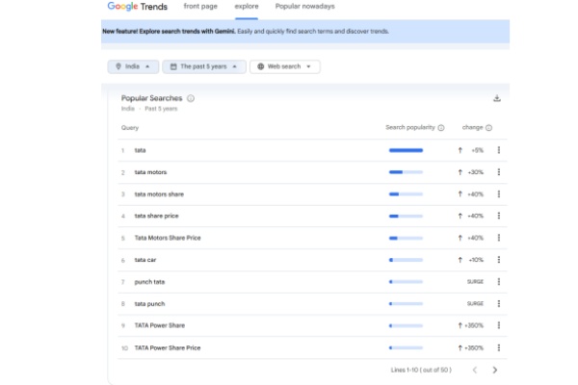Screen dimensions: 578x385
Task: Open more options for Tata Motors Share Price
Action: (499, 238)
